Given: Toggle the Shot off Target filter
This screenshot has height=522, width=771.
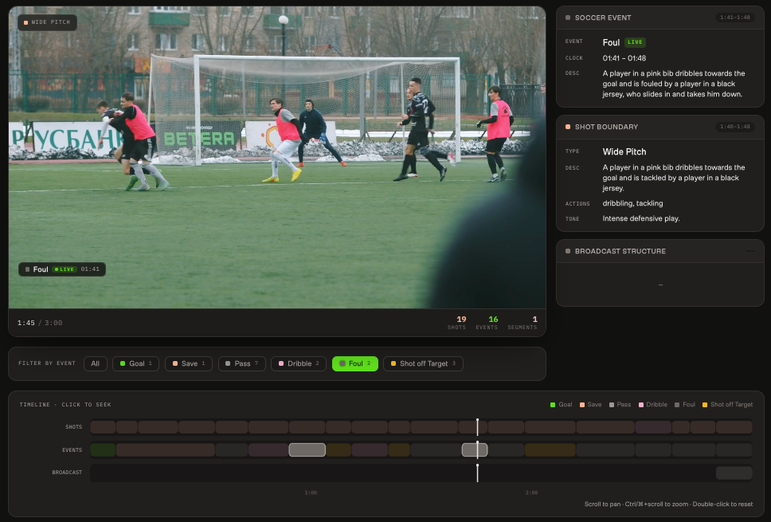Looking at the screenshot, I should [x=423, y=363].
